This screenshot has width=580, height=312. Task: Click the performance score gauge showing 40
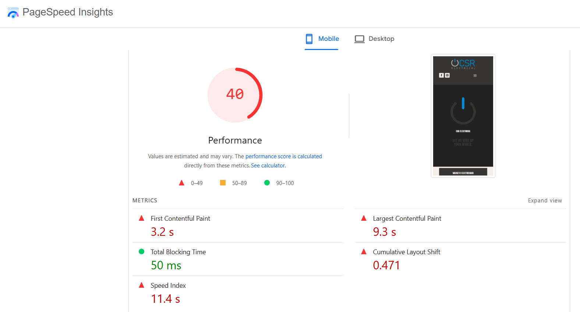pos(235,95)
